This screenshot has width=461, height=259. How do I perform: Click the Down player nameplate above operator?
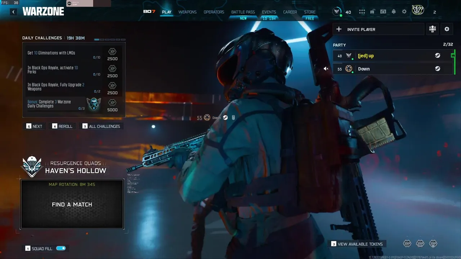(x=216, y=118)
